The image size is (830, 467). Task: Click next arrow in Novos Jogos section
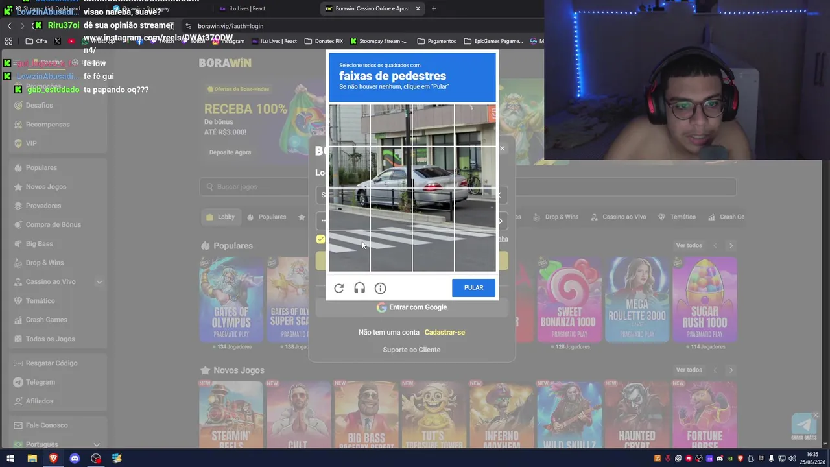[731, 370]
